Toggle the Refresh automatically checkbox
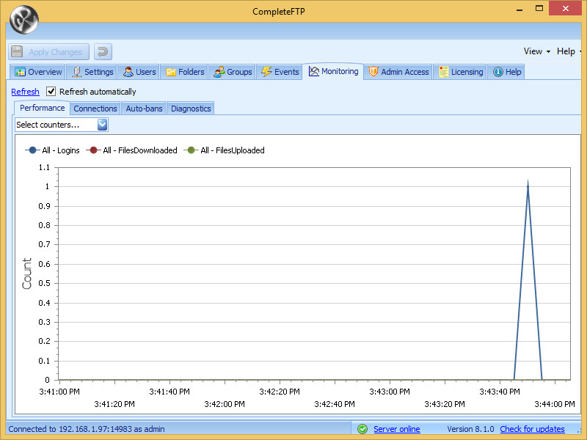This screenshot has height=440, width=587. 51,91
